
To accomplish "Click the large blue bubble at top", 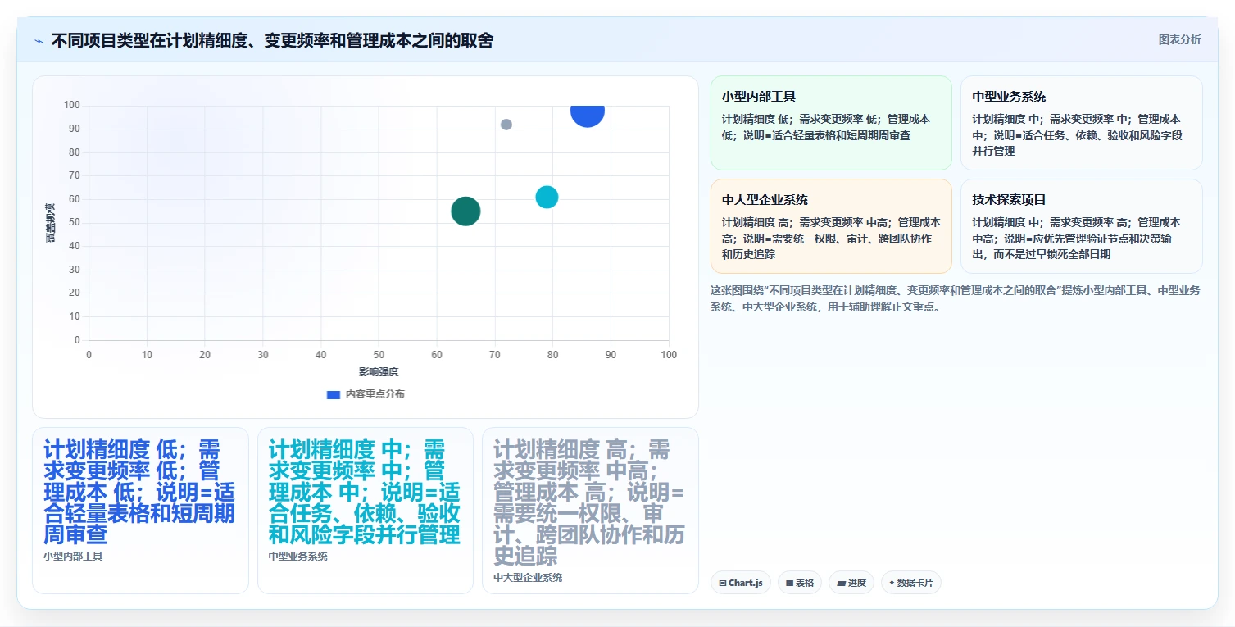I will (x=588, y=111).
